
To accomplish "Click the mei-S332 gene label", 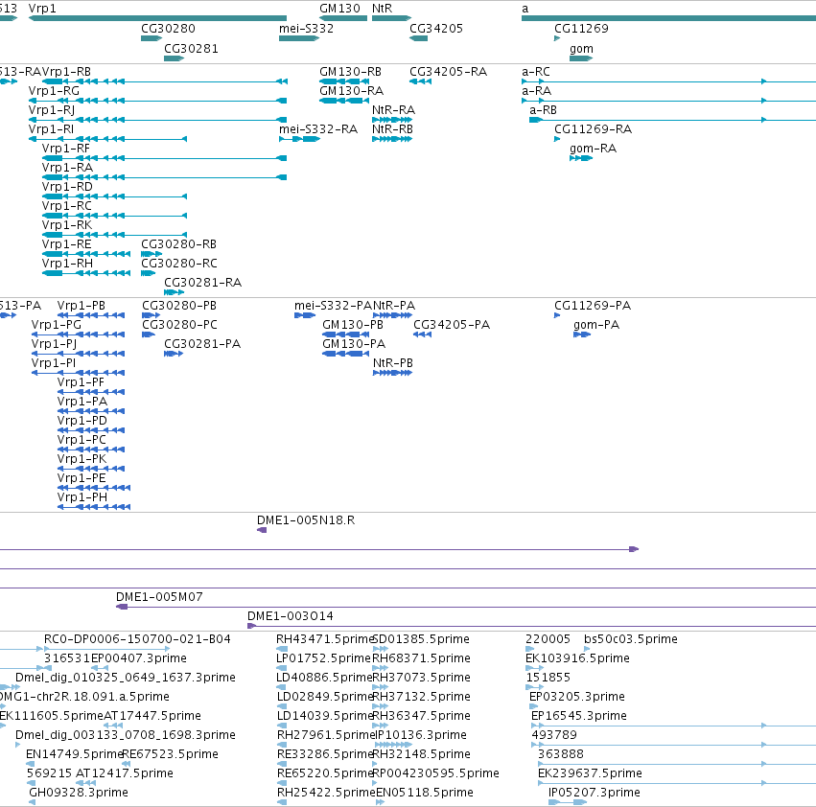I will point(306,28).
